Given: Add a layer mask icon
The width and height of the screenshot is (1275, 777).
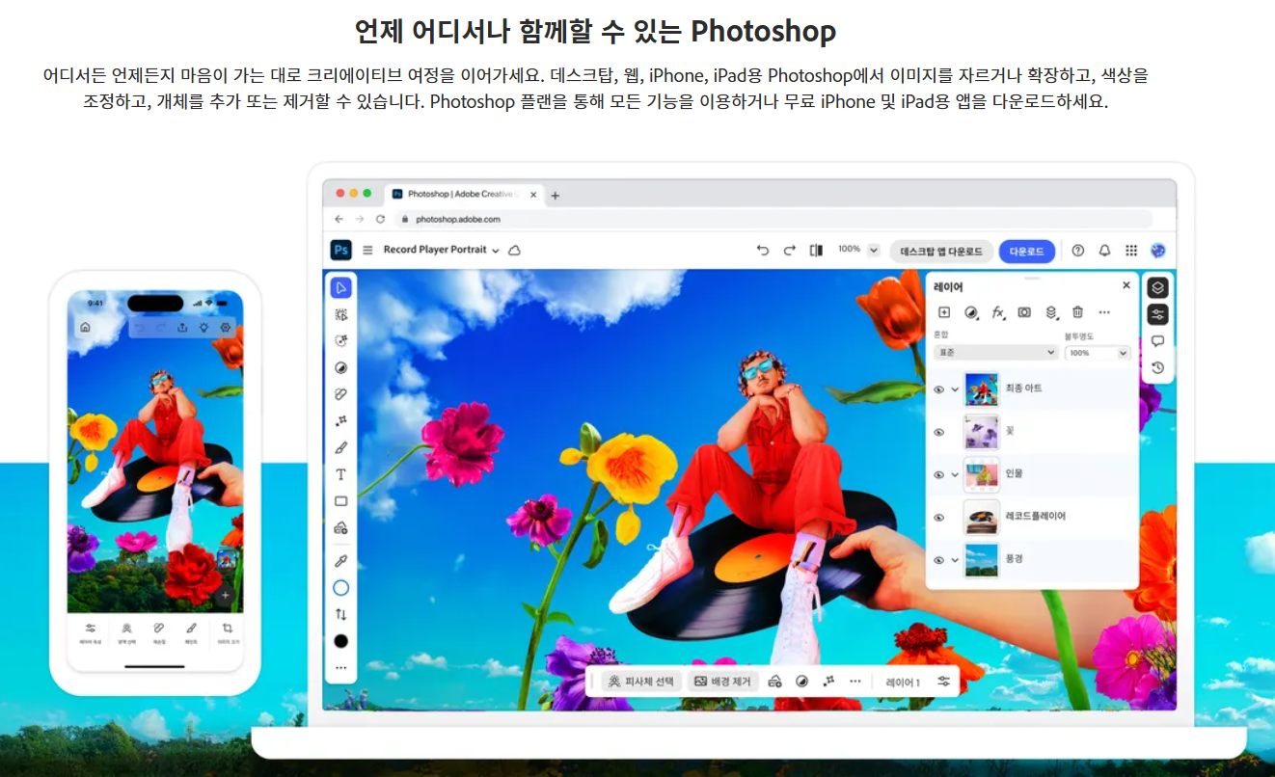Looking at the screenshot, I should click(x=1024, y=312).
